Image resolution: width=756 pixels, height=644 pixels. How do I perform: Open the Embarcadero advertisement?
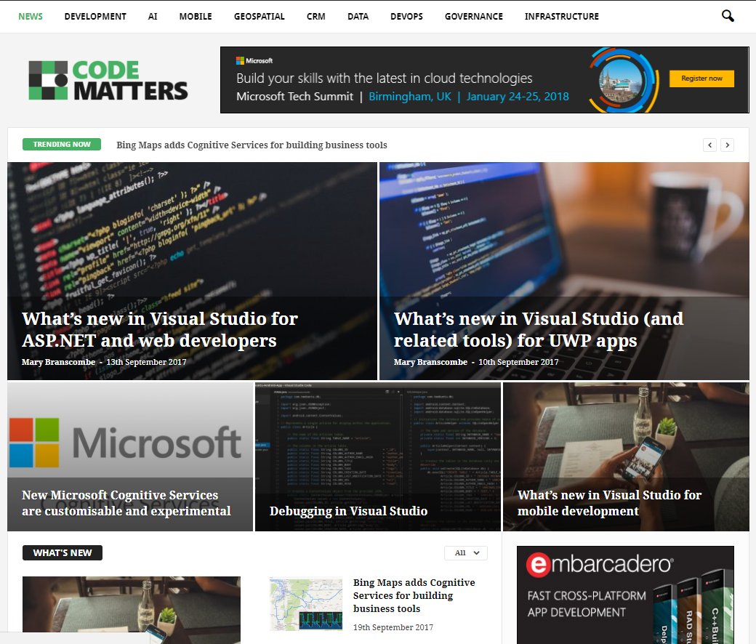point(625,595)
